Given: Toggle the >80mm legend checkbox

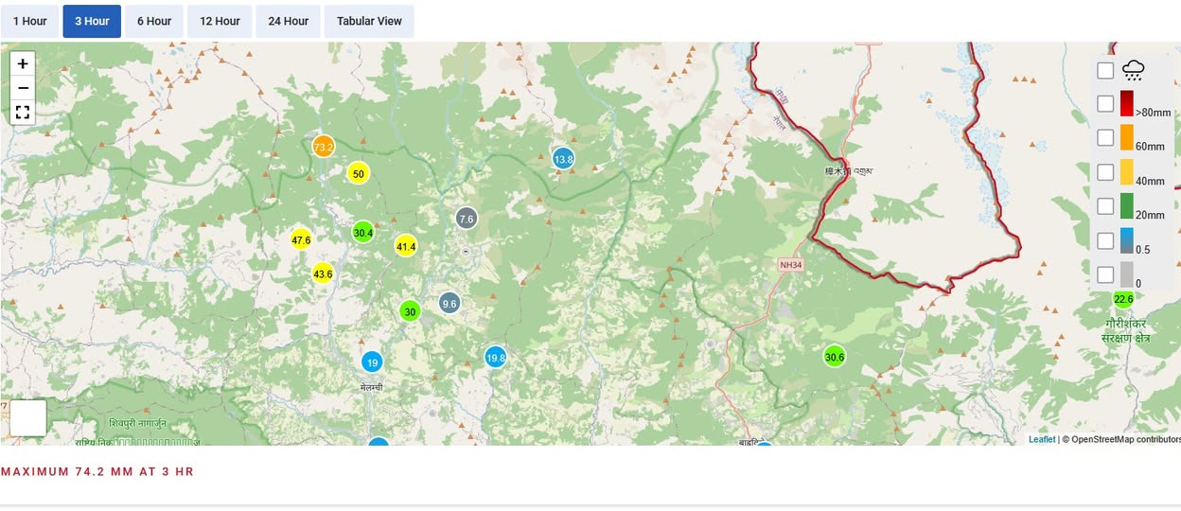Looking at the screenshot, I should click(x=1105, y=104).
